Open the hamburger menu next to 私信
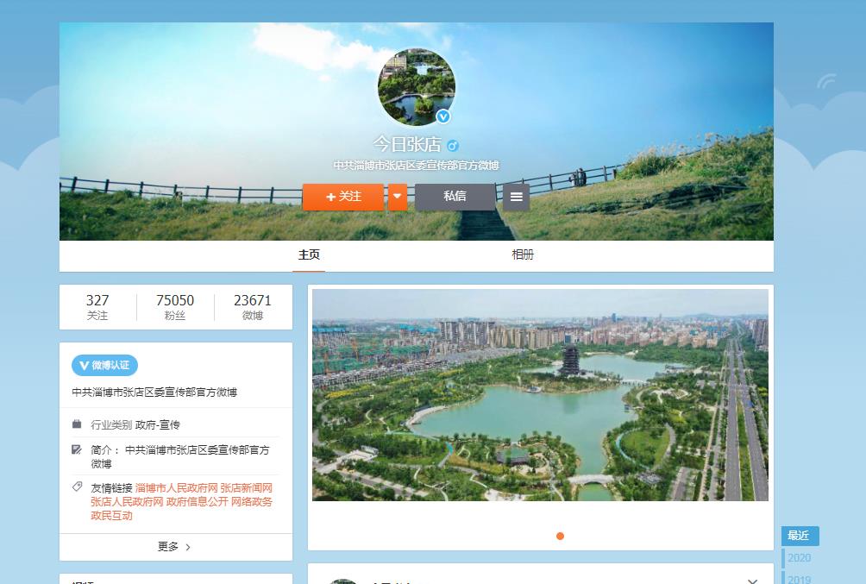This screenshot has height=584, width=866. point(516,197)
